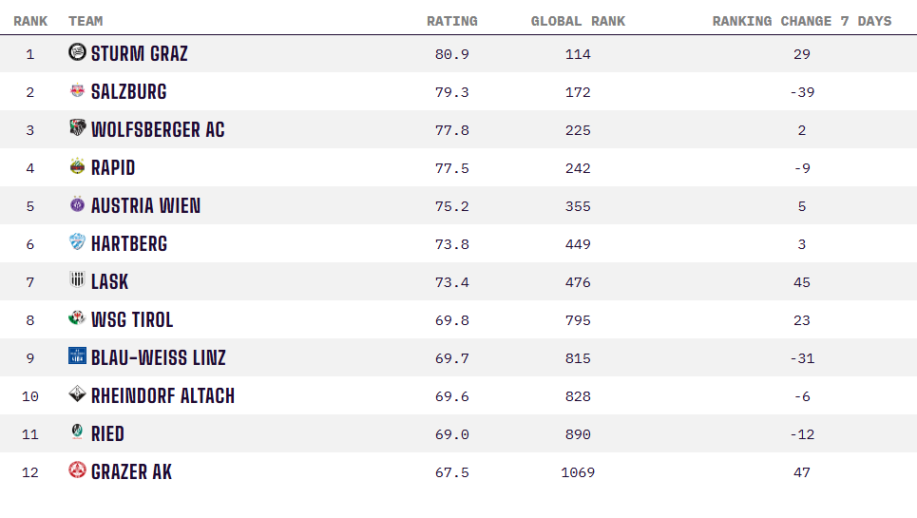
Task: Click the LASK striped crest icon
Action: click(x=77, y=280)
